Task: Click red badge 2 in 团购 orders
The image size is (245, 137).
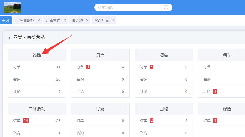Action: pos(152,121)
